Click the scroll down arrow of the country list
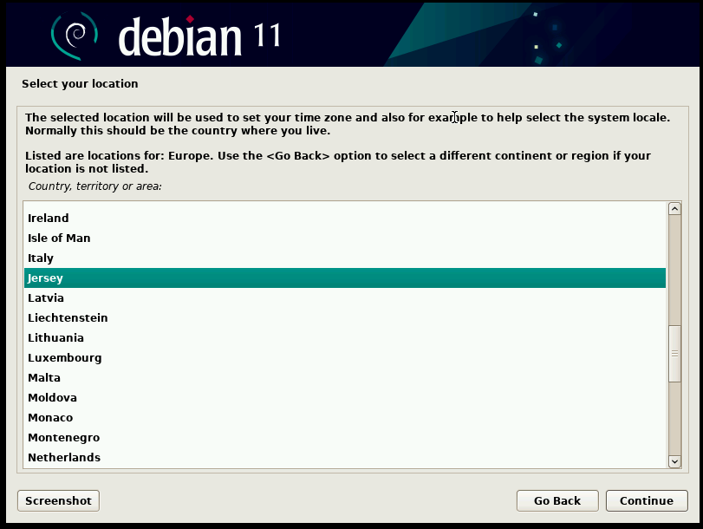 (674, 461)
